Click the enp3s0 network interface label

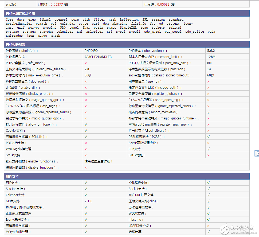pyautogui.click(x=13, y=4)
